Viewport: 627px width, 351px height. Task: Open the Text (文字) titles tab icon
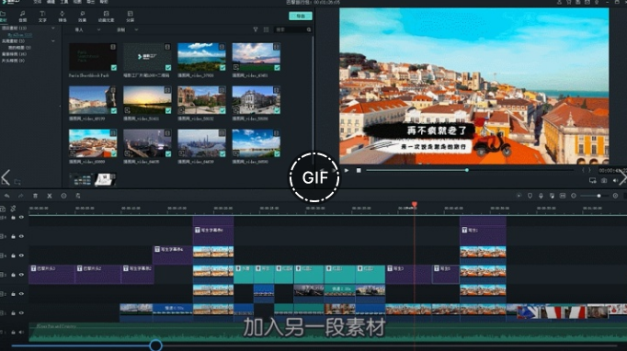pyautogui.click(x=42, y=16)
